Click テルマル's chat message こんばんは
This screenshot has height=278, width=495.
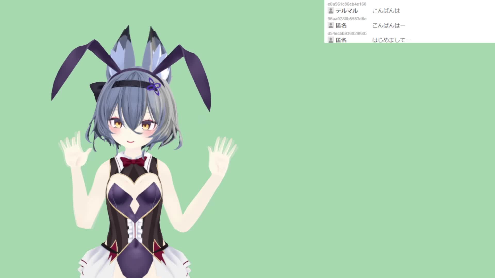(386, 11)
